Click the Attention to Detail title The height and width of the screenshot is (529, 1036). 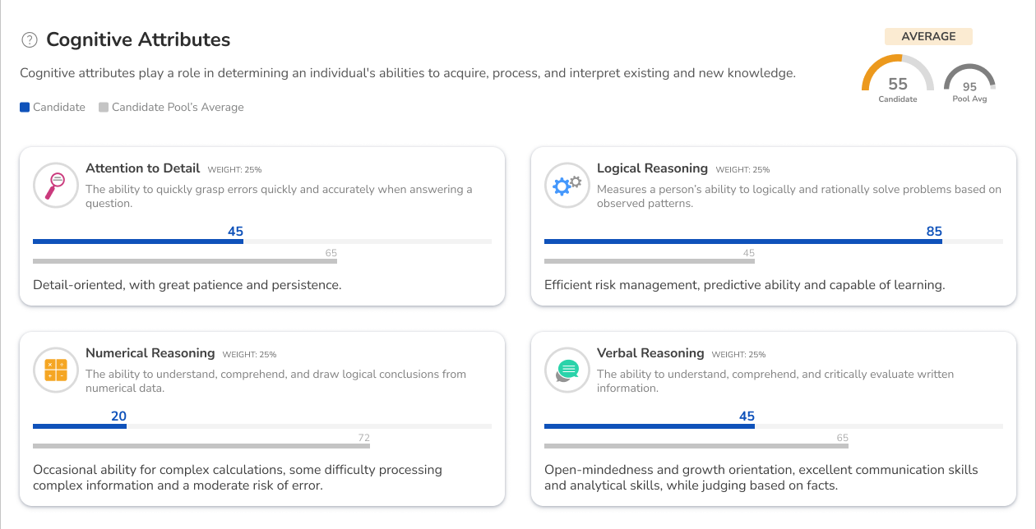[x=142, y=168]
